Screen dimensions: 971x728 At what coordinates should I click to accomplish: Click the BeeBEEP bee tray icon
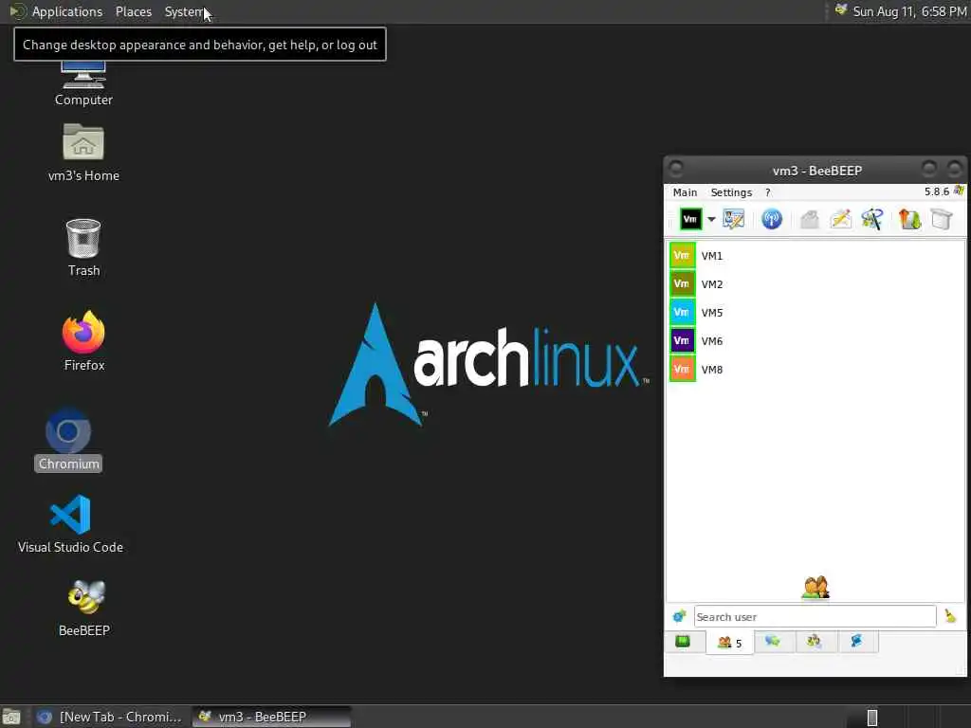click(x=841, y=10)
